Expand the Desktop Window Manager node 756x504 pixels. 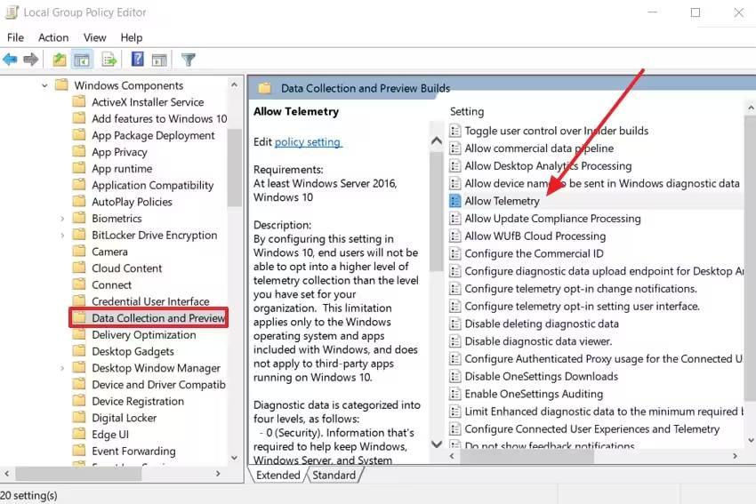[x=62, y=369]
